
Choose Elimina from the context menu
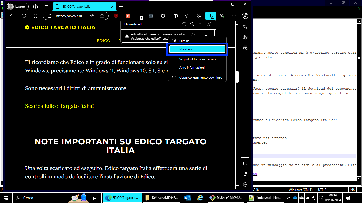tap(197, 41)
